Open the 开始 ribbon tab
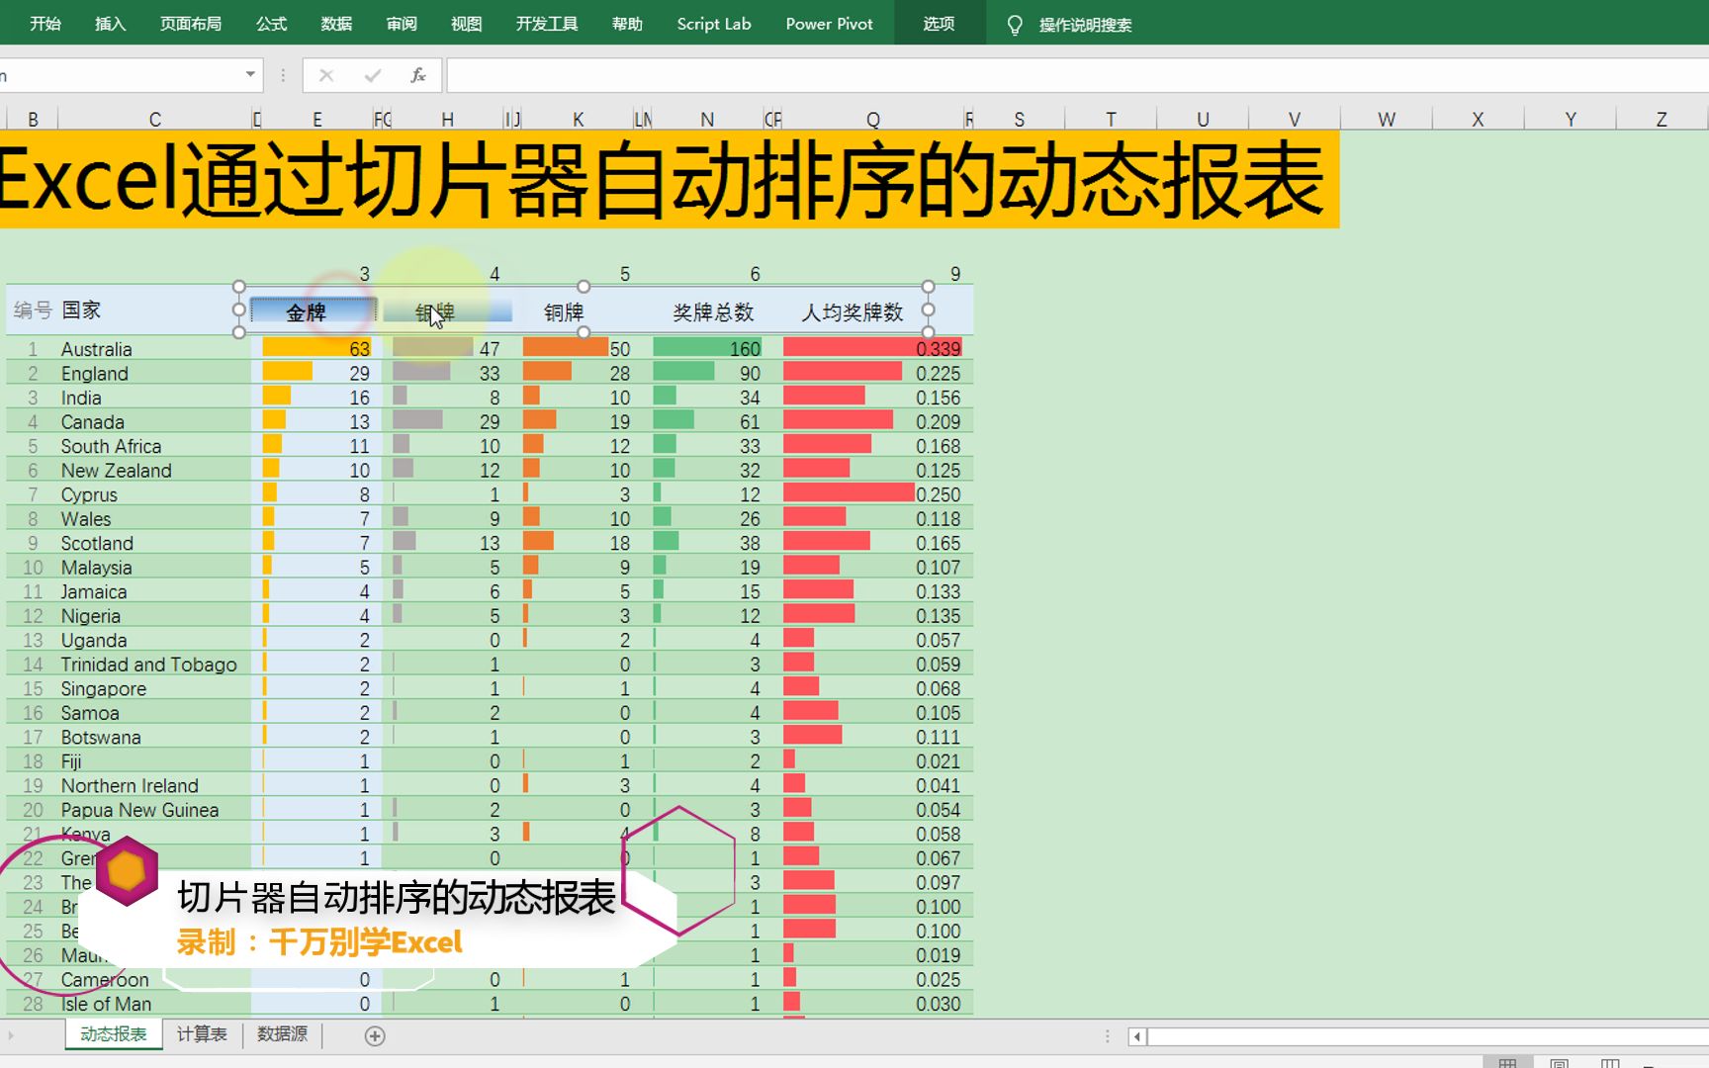Viewport: 1709px width, 1068px height. click(45, 24)
